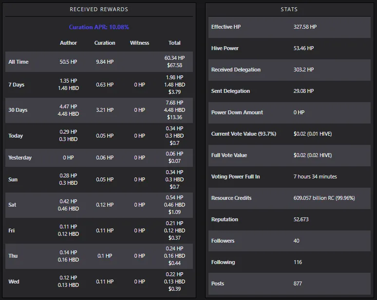Click the 52.673 reputation value

pyautogui.click(x=301, y=219)
